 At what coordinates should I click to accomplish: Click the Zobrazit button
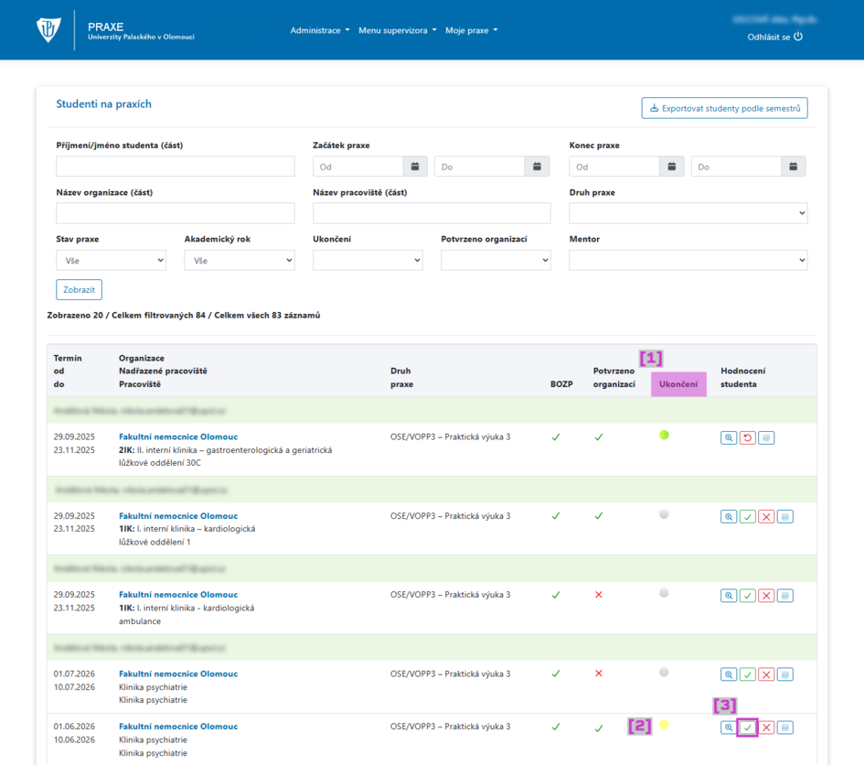[x=79, y=289]
